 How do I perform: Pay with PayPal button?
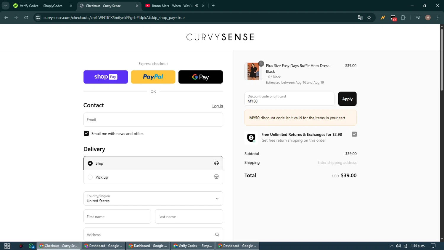click(153, 77)
